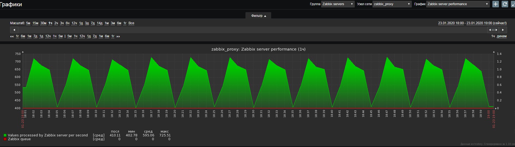
Task: Click legend text Values processed by Zabbix server per second
Action: 48,135
